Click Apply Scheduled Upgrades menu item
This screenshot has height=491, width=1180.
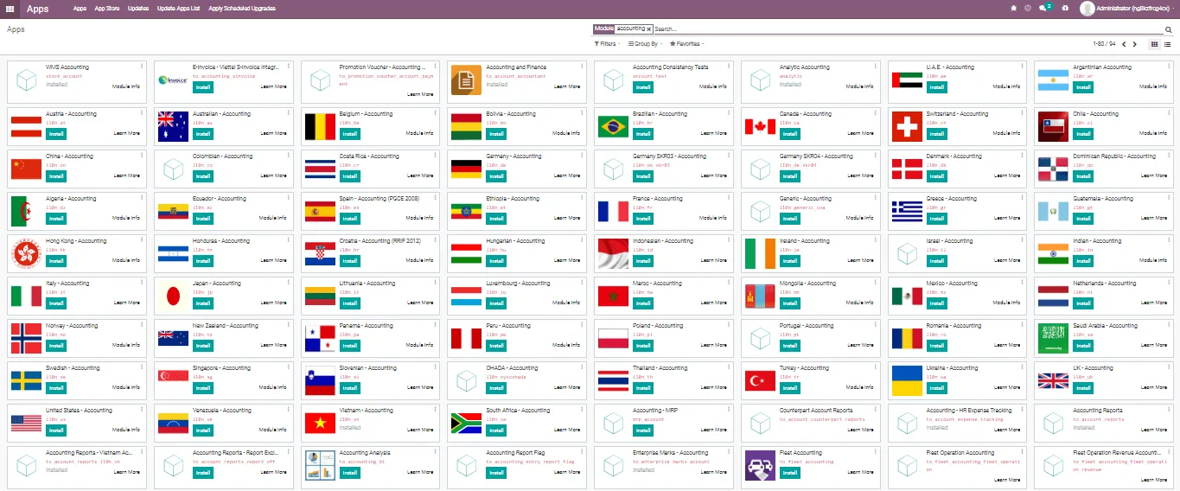pos(242,9)
